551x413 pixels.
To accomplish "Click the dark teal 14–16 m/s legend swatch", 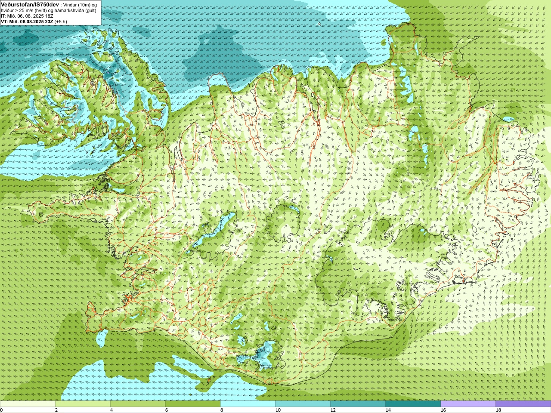I will (x=413, y=404).
